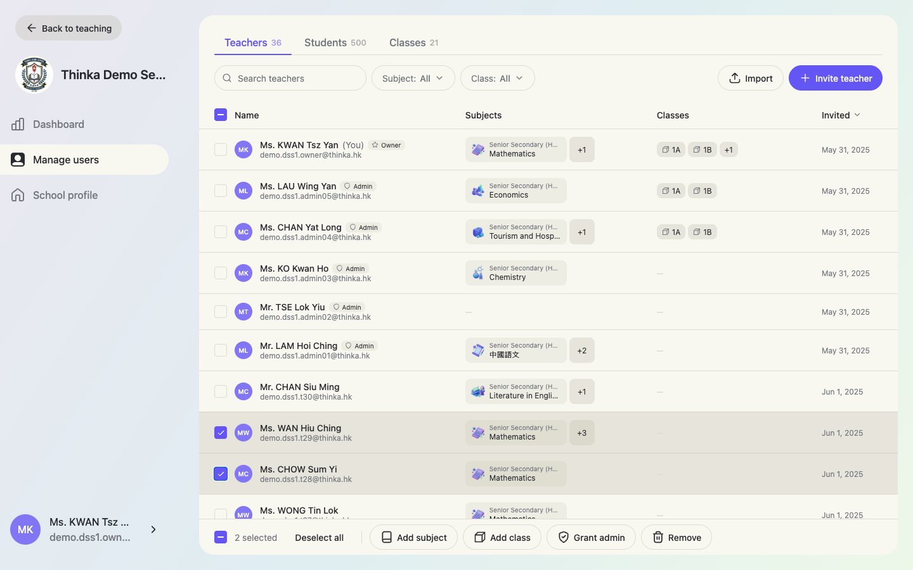Screen dimensions: 913x570
Task: Click the magnifier icon in teacher search
Action: (227, 79)
